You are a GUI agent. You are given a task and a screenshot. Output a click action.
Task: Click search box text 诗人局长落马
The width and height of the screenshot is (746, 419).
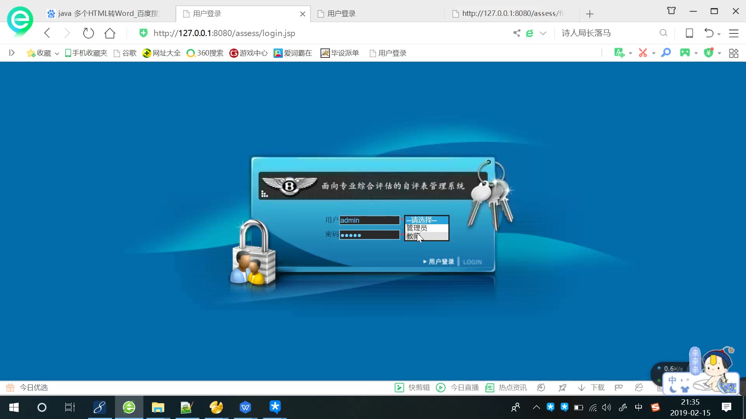586,33
